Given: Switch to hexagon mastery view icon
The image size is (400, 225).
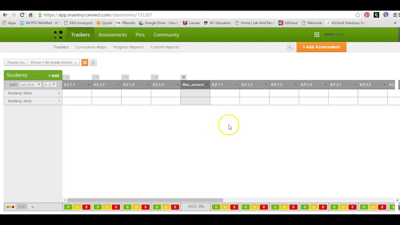Looking at the screenshot, I should [93, 62].
